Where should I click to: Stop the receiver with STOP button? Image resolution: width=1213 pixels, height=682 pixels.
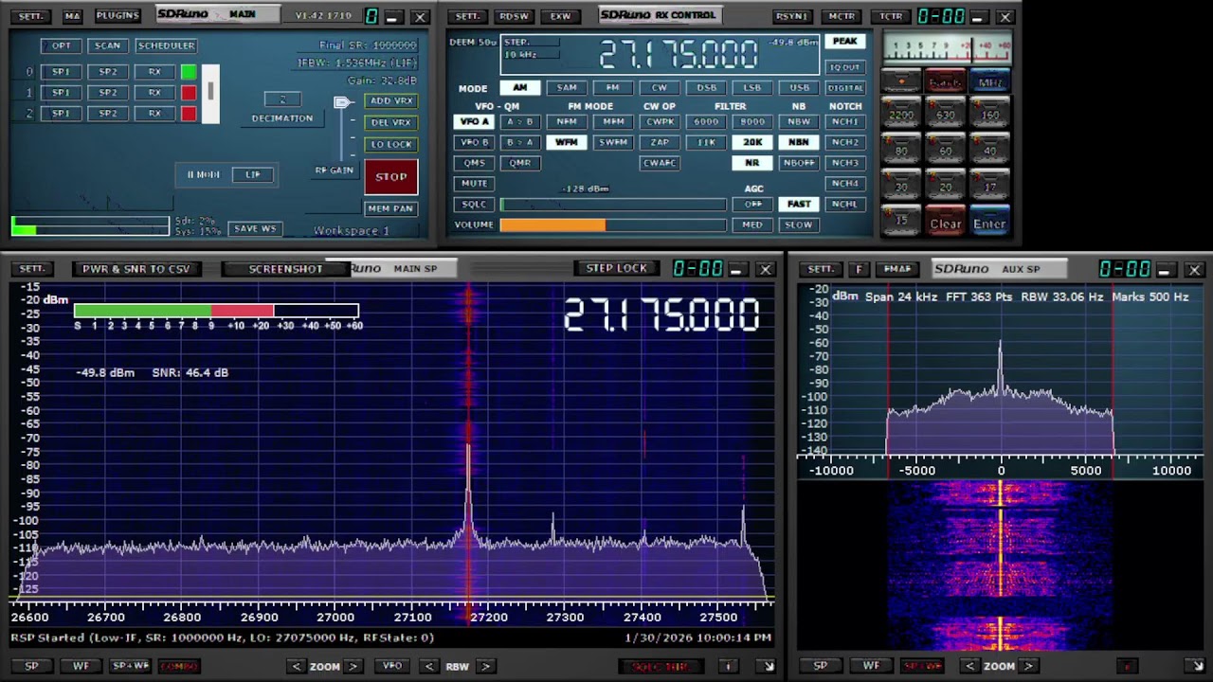(x=391, y=177)
